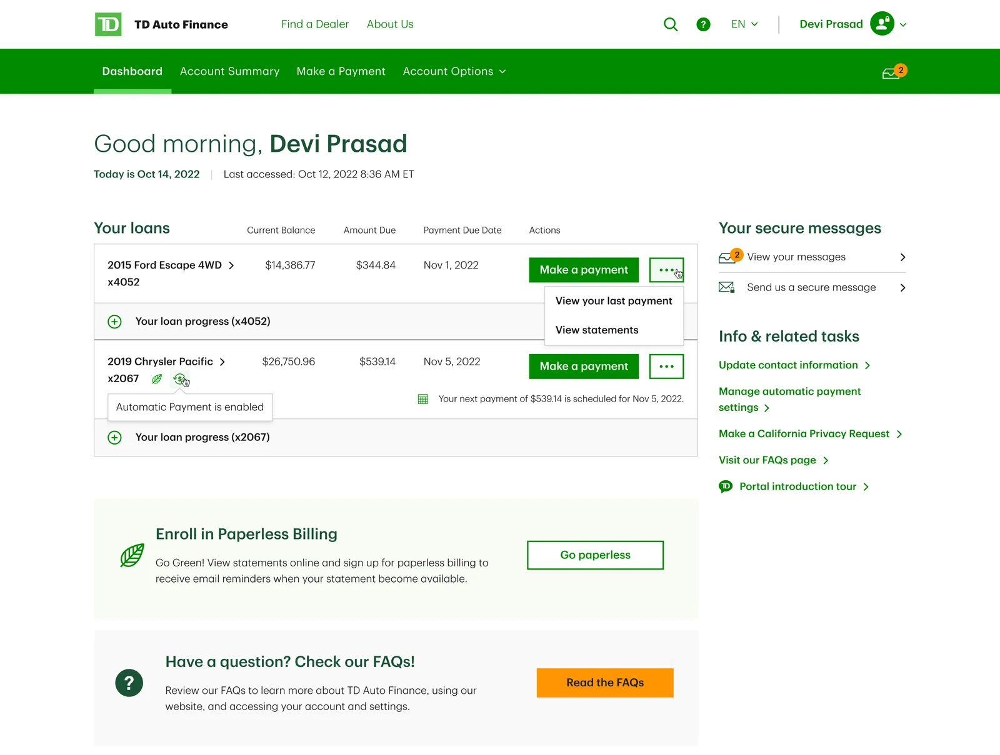Click the TD chat icon beside Portal introduction tour
The width and height of the screenshot is (1000, 755).
726,486
